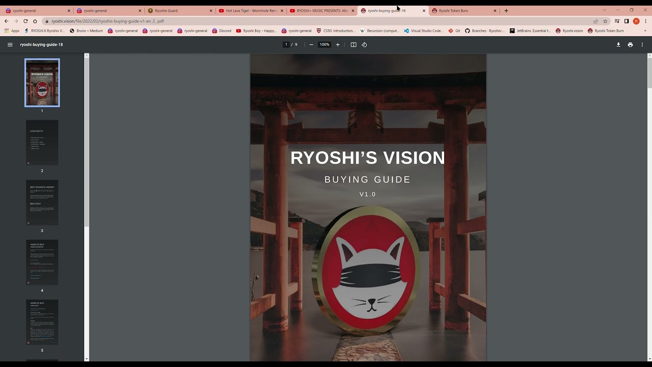Open media control icon in toolbar
This screenshot has height=367, width=652.
click(x=617, y=21)
